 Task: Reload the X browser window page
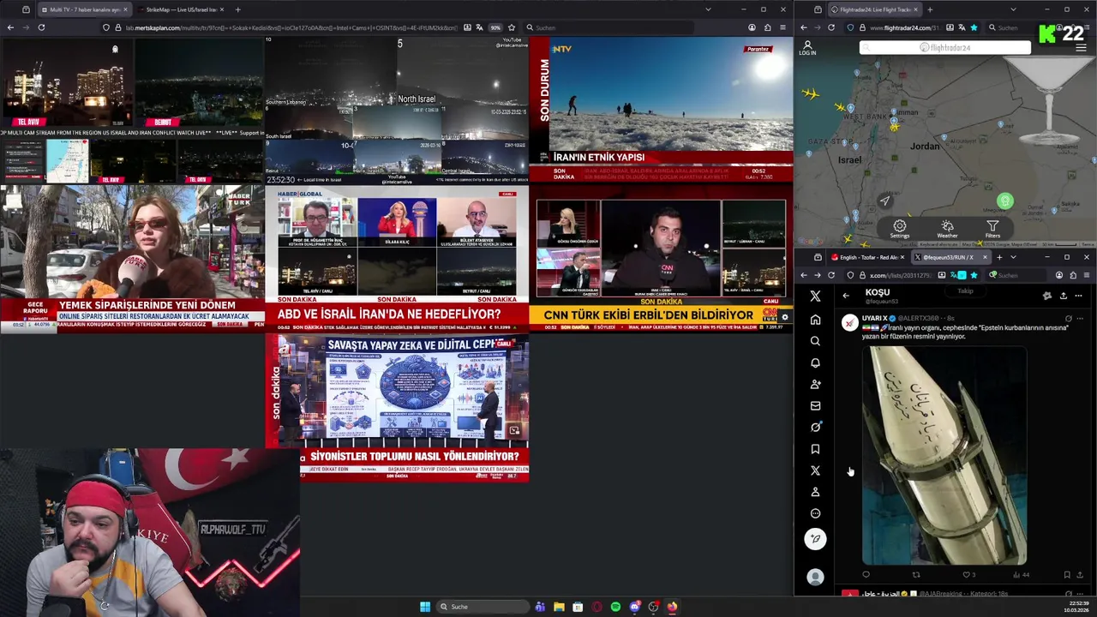(x=831, y=275)
